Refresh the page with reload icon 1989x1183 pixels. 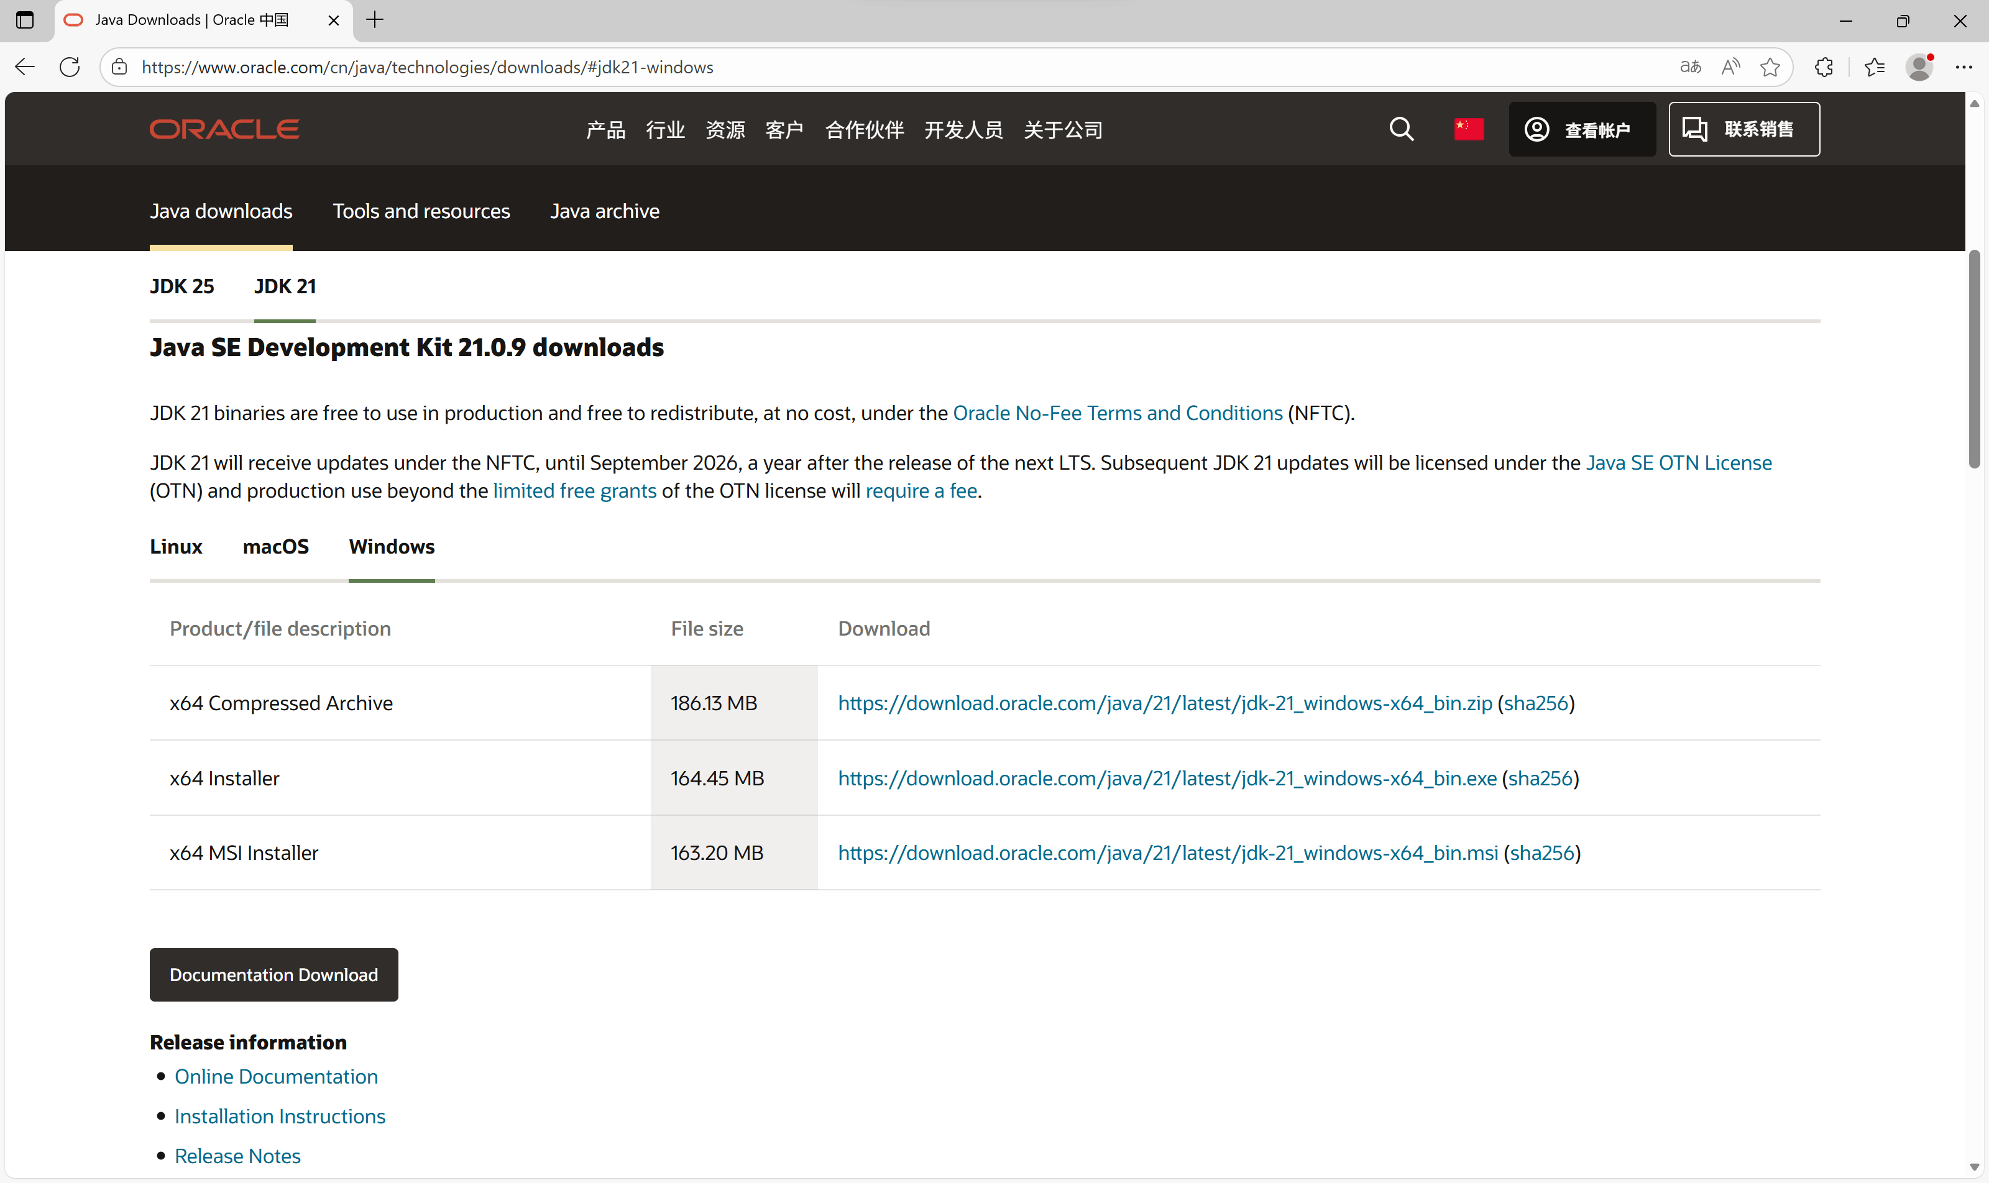[x=70, y=67]
